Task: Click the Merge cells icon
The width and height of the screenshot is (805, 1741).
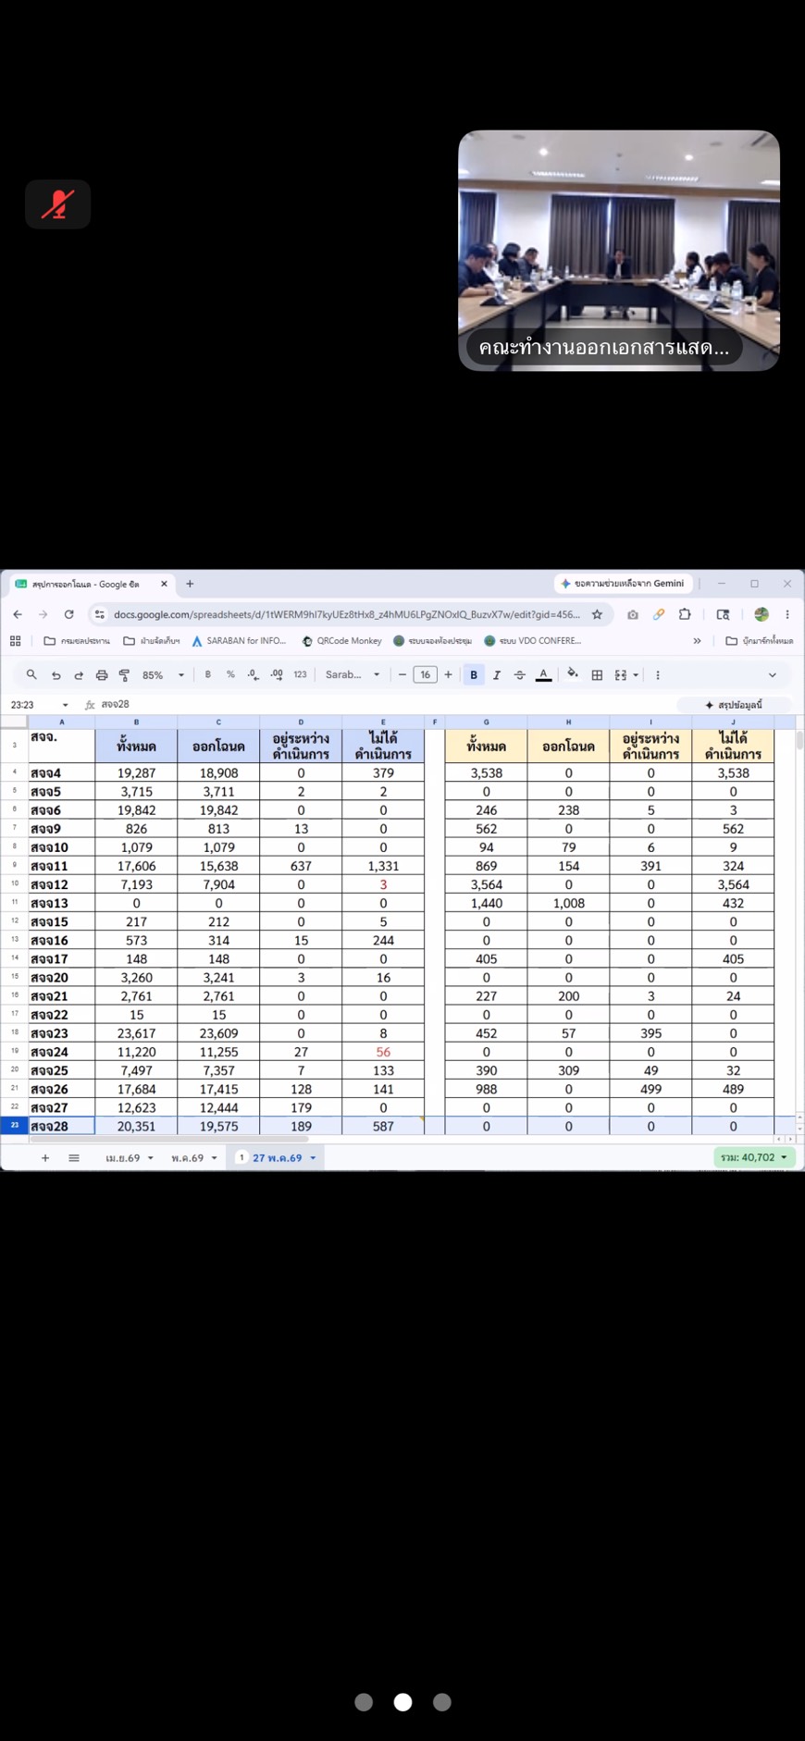Action: tap(621, 675)
